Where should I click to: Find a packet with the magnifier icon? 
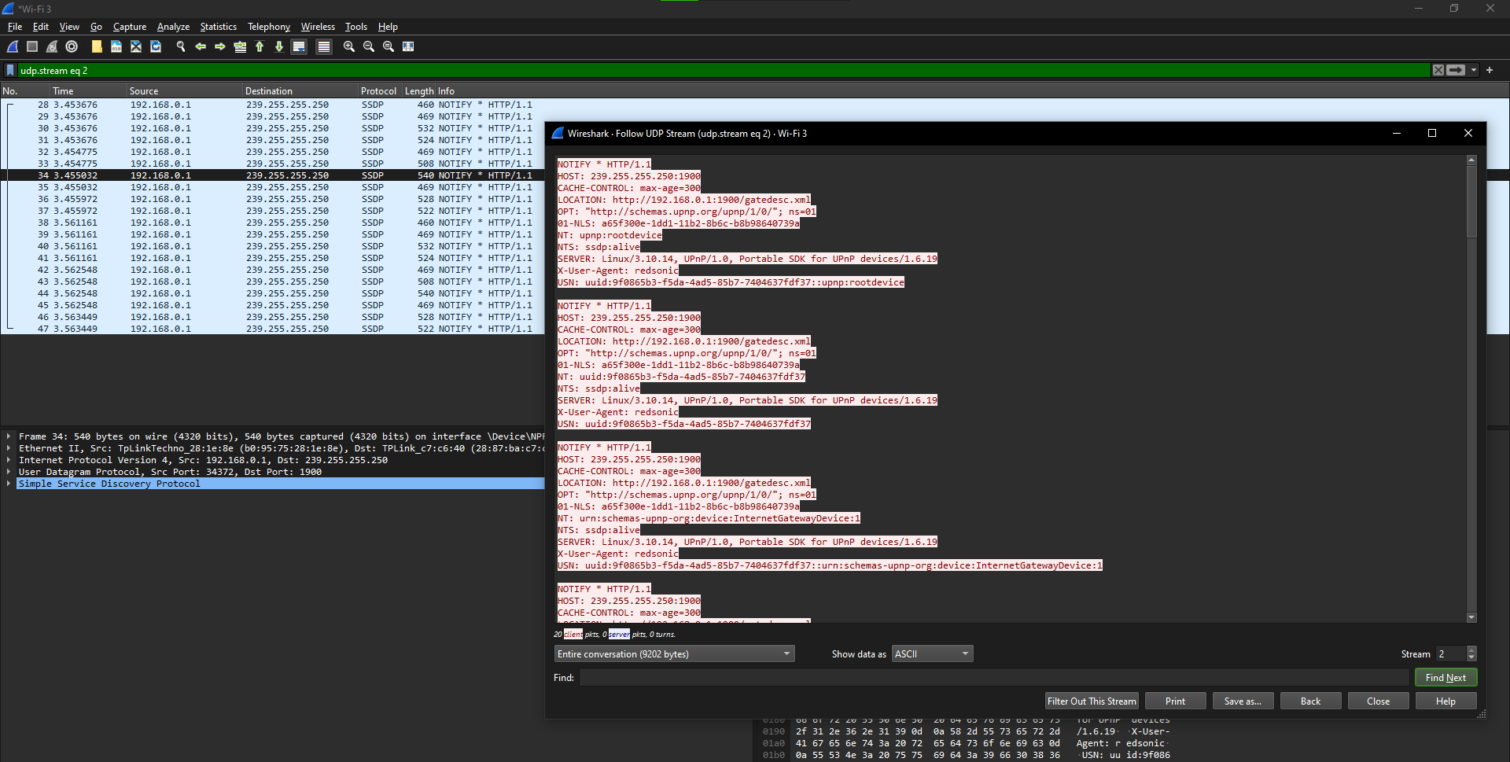tap(181, 47)
